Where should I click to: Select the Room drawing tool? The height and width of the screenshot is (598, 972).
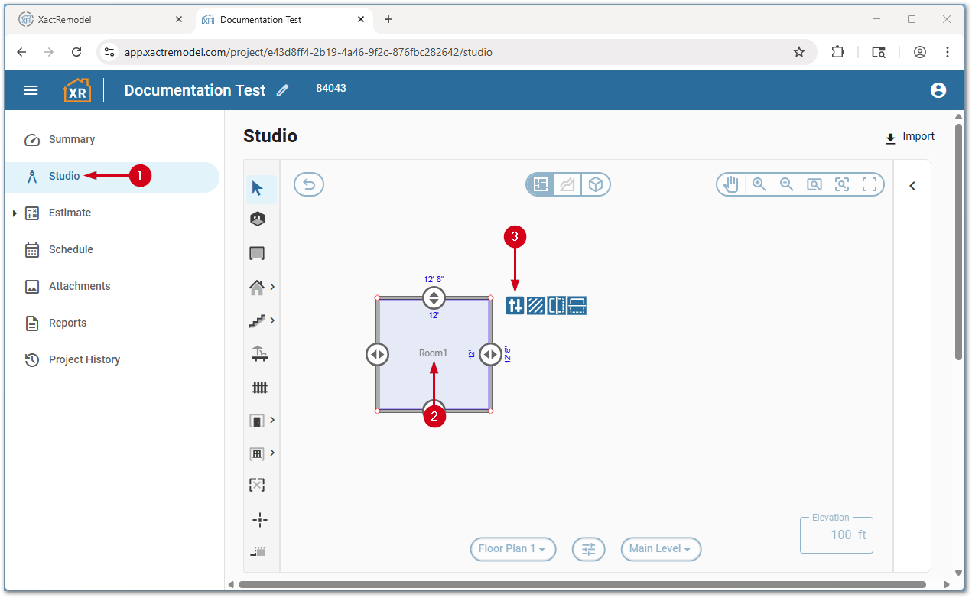tap(258, 252)
